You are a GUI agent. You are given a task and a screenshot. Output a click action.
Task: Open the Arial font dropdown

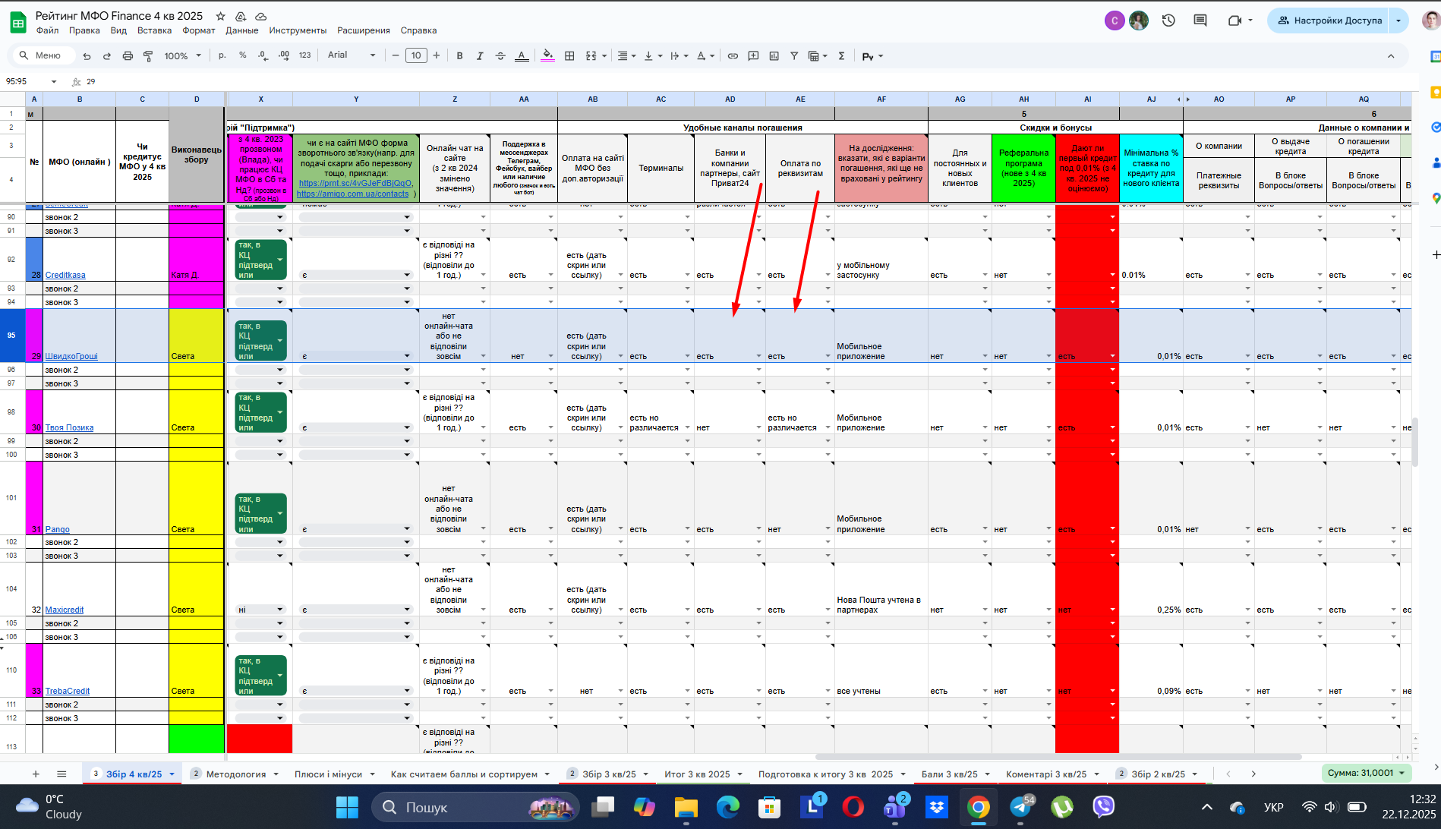pos(351,55)
